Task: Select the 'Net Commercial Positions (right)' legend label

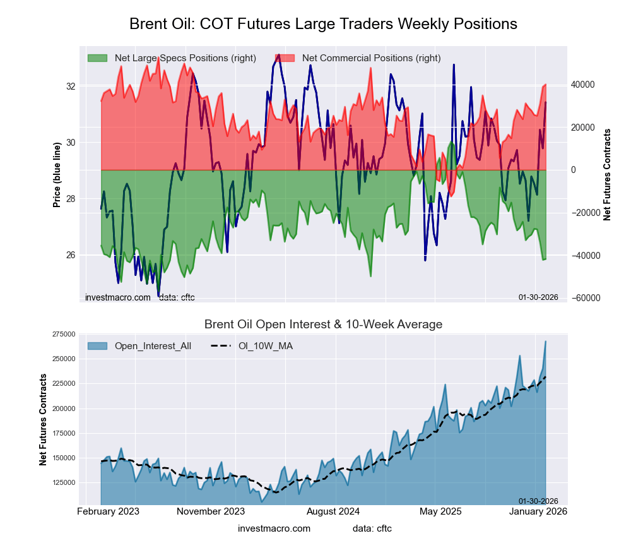Action: 371,58
